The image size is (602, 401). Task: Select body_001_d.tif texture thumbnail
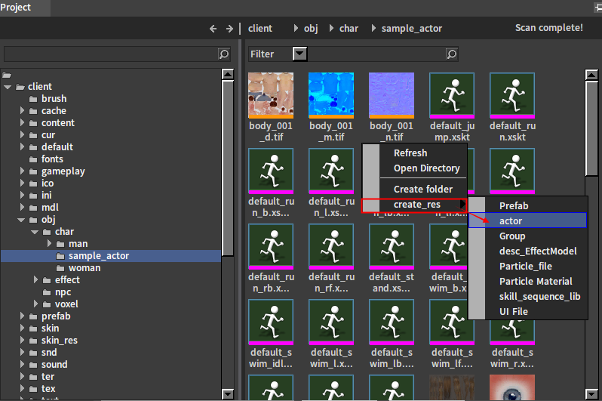click(270, 94)
